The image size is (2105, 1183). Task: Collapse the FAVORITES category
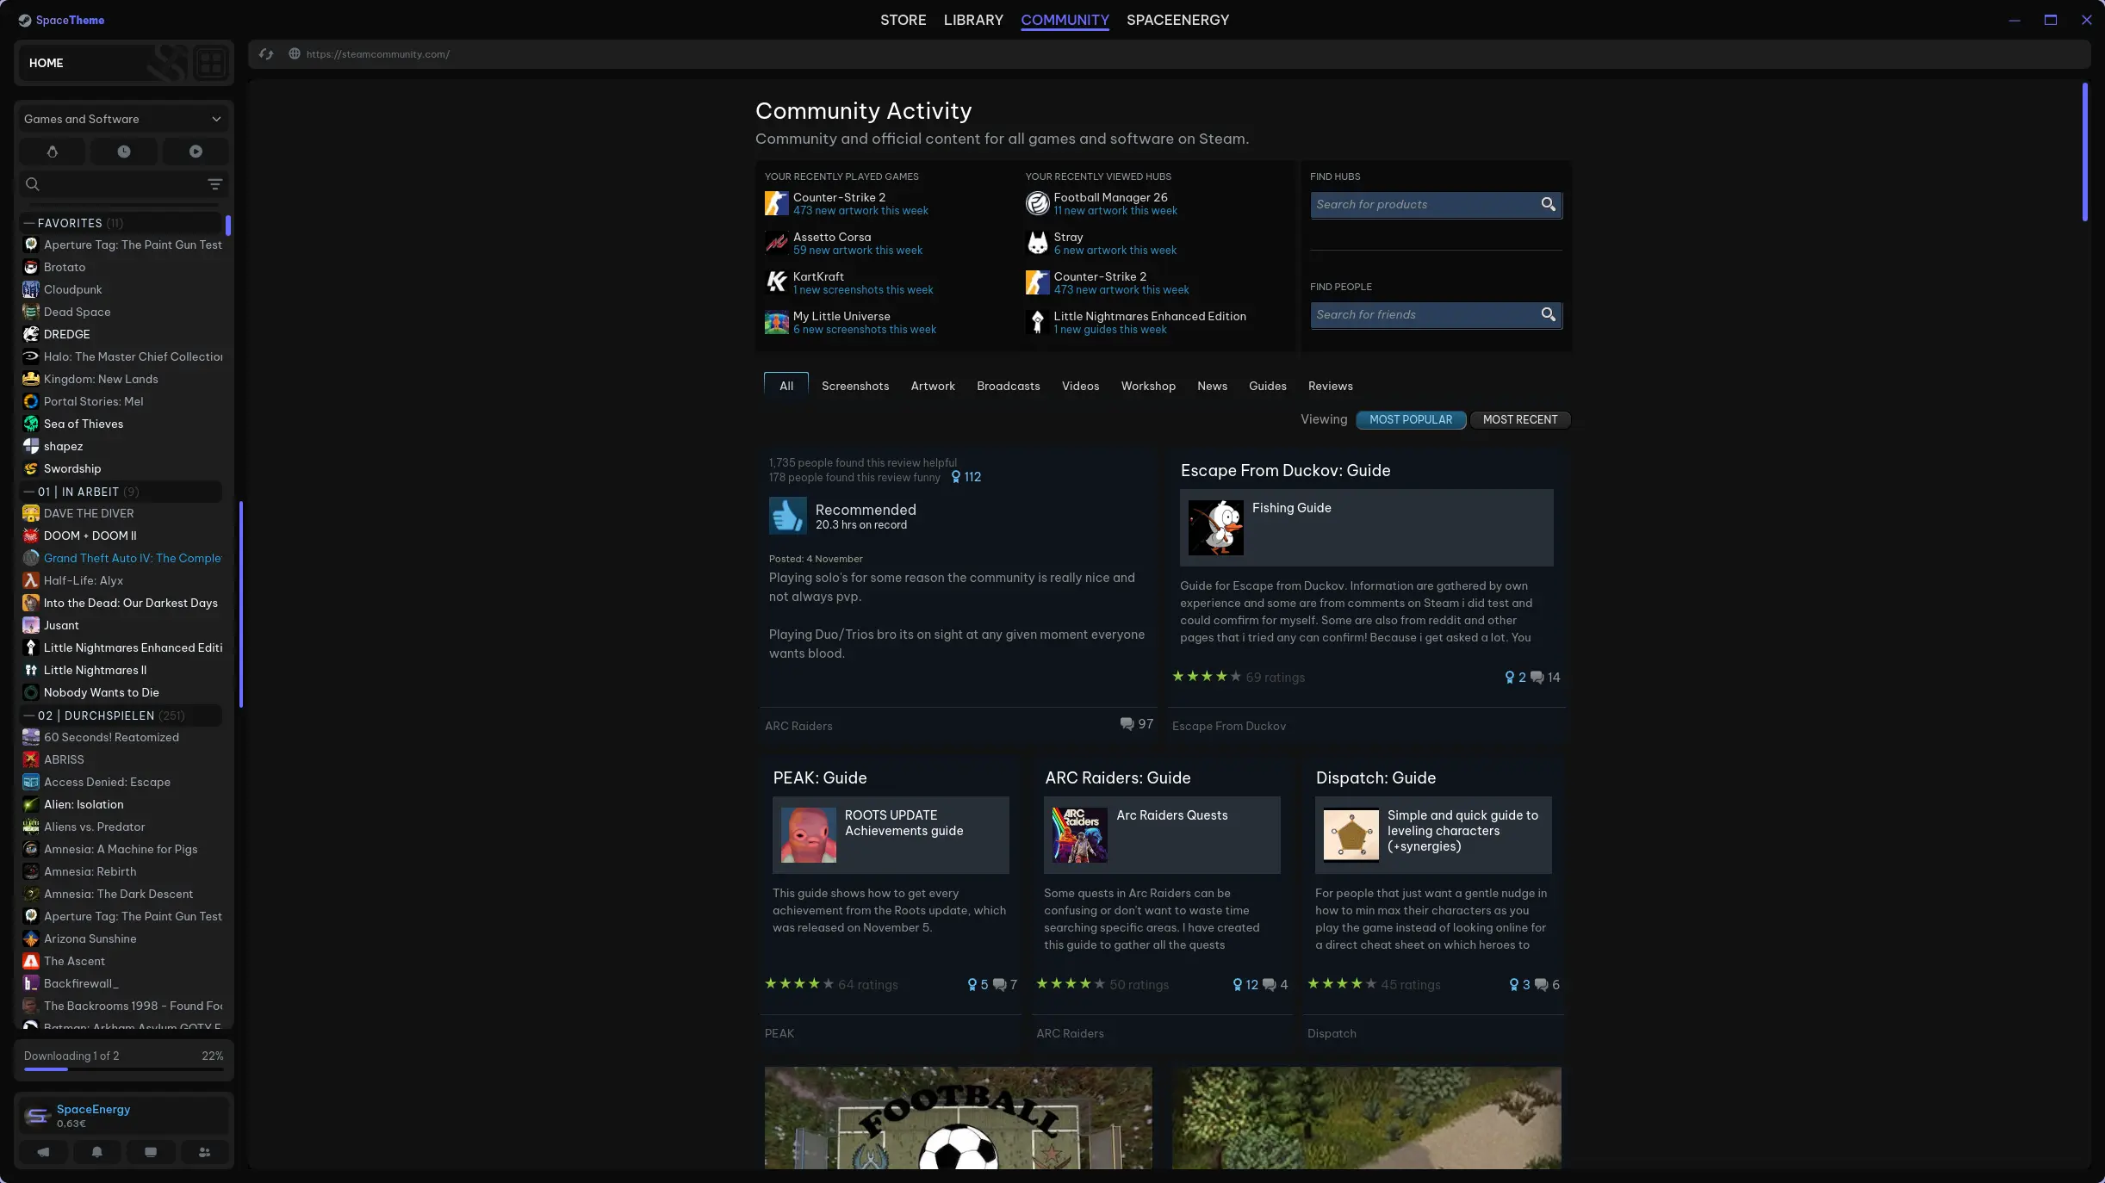pyautogui.click(x=29, y=223)
